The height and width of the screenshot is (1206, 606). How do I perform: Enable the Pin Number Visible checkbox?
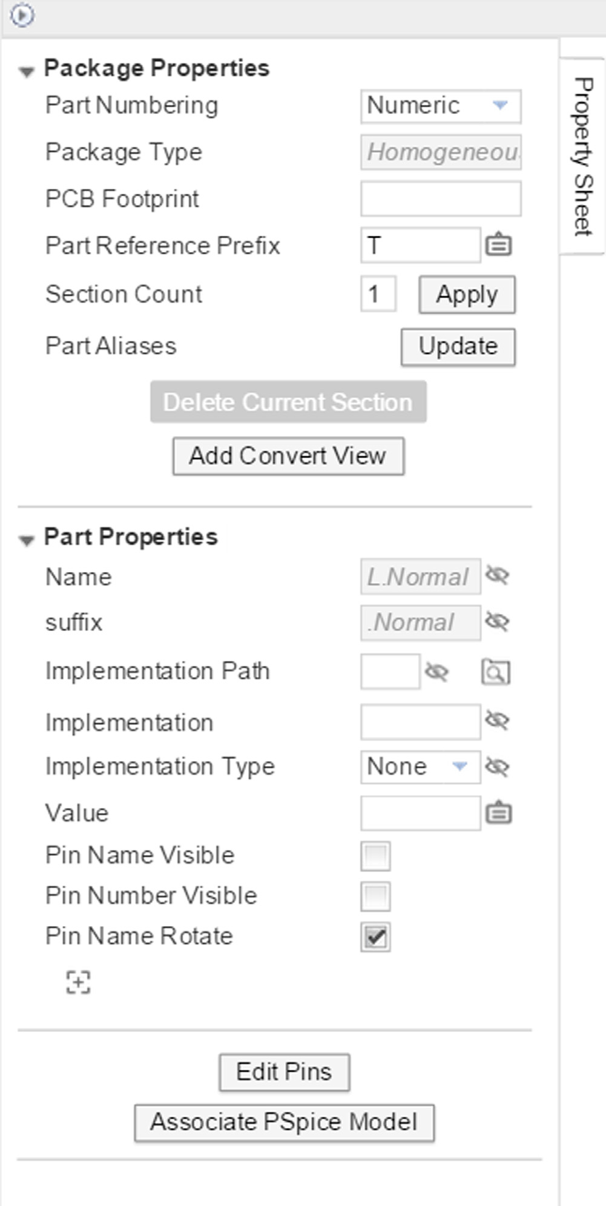click(x=375, y=896)
